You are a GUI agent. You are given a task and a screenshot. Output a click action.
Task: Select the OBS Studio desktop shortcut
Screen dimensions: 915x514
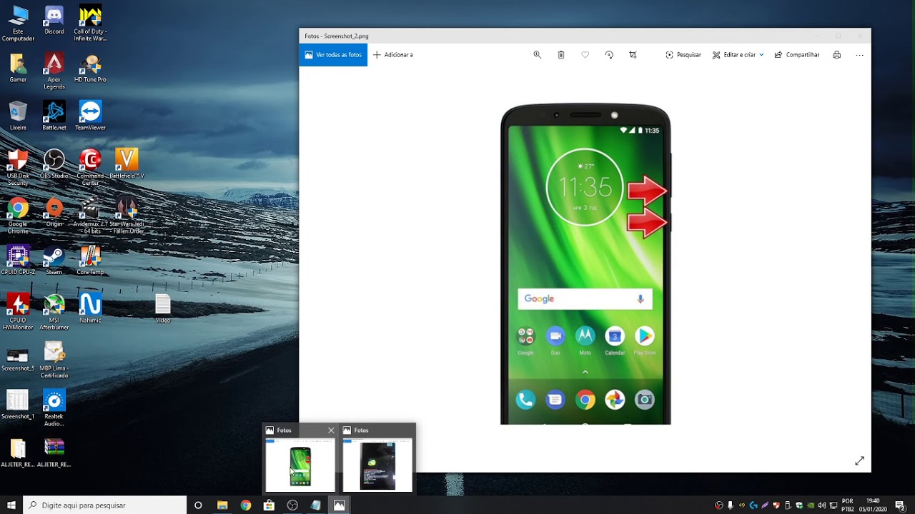(54, 163)
